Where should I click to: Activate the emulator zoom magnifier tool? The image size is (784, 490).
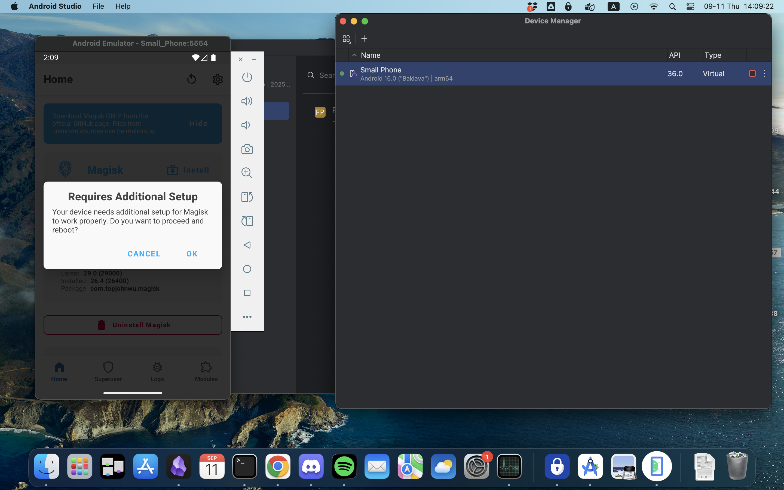point(247,173)
